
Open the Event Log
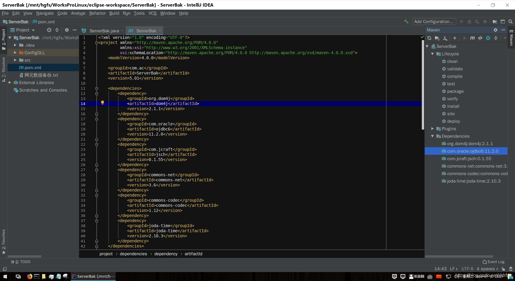pos(493,262)
